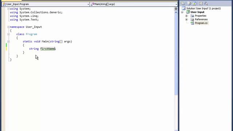
Task: Click the 'class' keyword in the editor
Action: pyautogui.click(x=20, y=34)
